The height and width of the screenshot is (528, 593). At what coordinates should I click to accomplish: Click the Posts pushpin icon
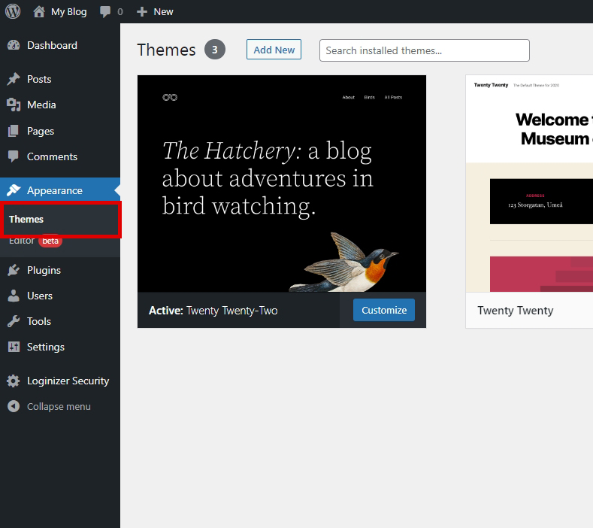[14, 79]
